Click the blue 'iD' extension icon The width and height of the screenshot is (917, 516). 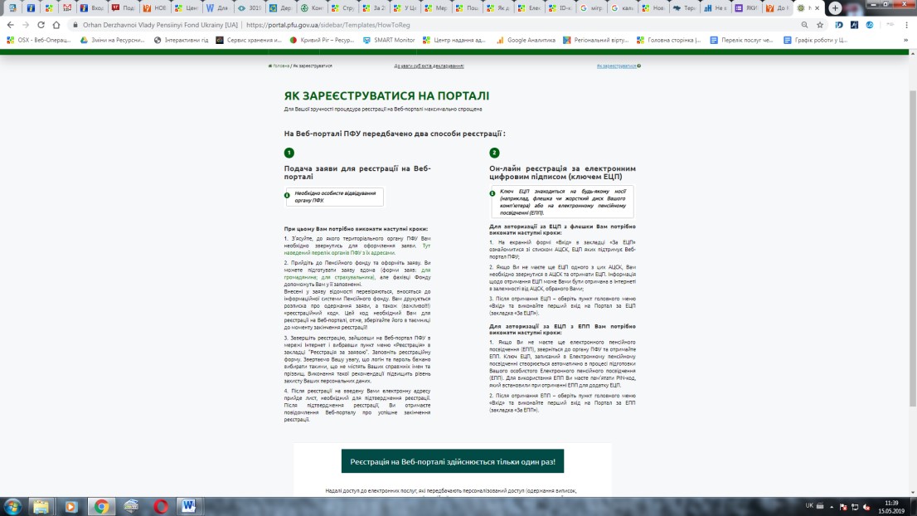[839, 25]
